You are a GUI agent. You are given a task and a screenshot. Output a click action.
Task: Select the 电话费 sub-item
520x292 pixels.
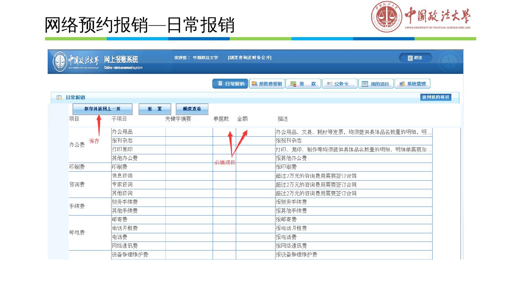point(120,237)
